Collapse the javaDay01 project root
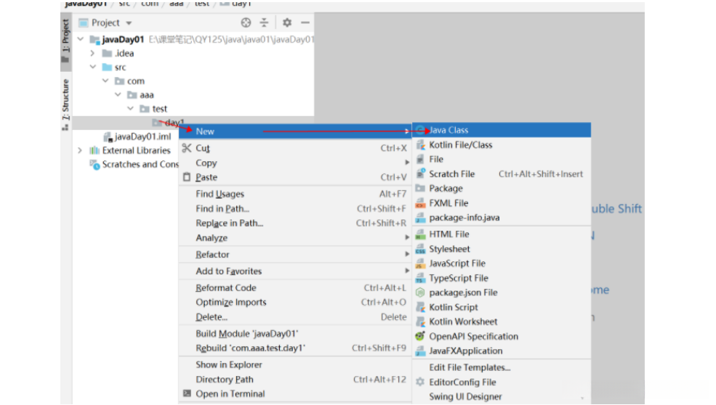 [81, 39]
